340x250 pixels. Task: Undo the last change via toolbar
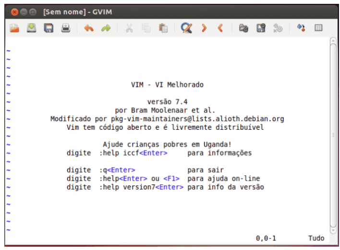tap(88, 28)
